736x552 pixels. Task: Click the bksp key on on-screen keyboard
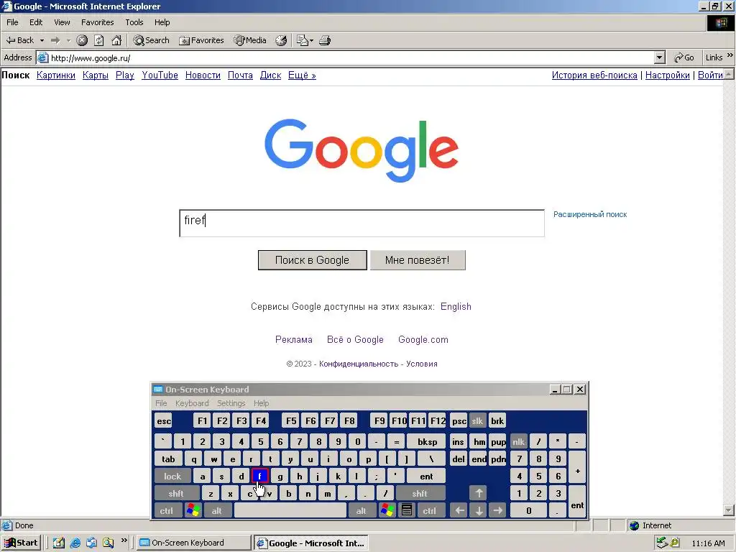coord(427,442)
